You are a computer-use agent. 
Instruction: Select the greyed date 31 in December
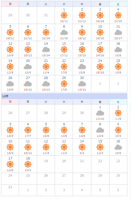[x=10, y=187]
